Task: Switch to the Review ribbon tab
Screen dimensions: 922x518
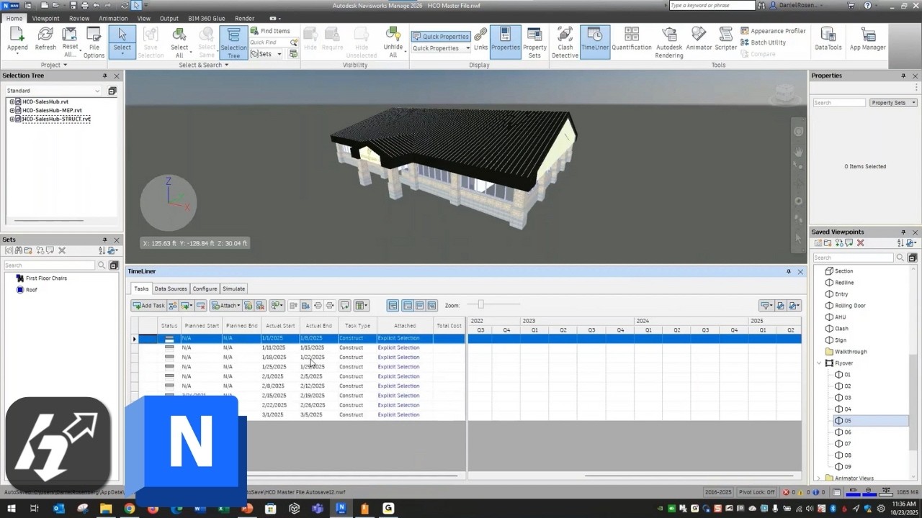Action: pyautogui.click(x=79, y=18)
